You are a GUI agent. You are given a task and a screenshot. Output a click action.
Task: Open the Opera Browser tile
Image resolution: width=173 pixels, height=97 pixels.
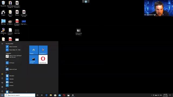[43, 59]
